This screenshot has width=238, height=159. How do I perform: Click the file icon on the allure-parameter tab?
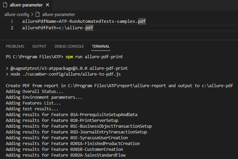coord(5,5)
